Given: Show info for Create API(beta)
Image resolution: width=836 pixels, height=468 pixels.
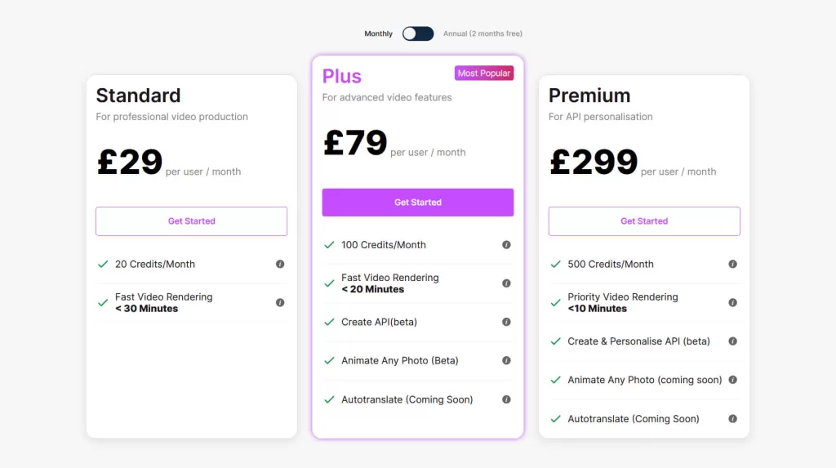Looking at the screenshot, I should pos(506,322).
